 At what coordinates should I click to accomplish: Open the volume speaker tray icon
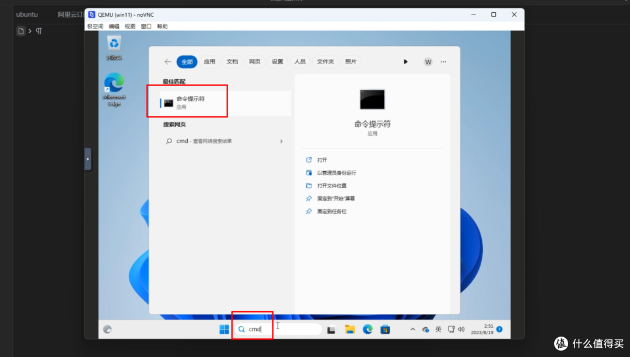click(x=461, y=329)
